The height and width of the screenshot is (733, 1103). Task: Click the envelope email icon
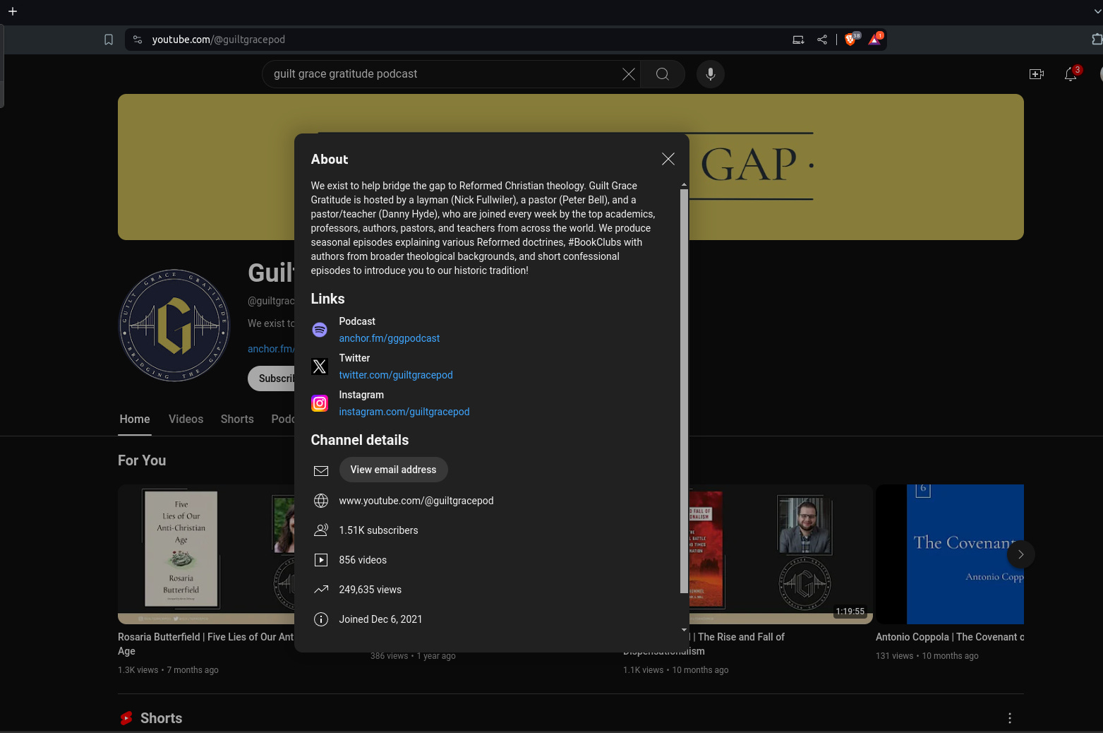[321, 470]
